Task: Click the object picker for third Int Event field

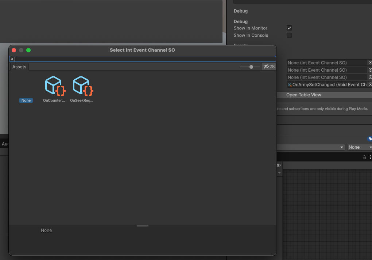Action: pos(370,77)
